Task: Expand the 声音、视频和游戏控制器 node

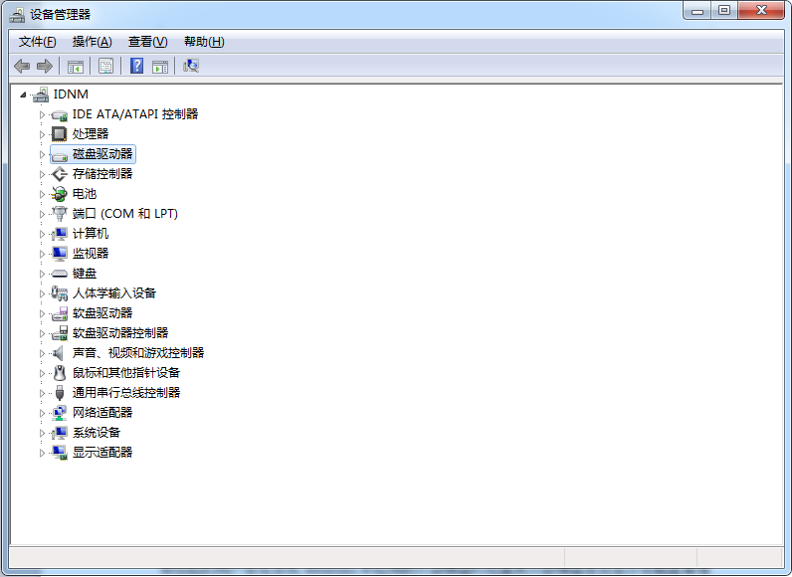Action: click(42, 353)
